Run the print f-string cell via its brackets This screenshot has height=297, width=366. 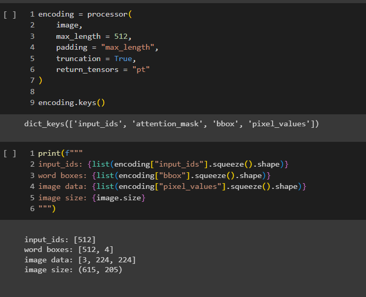coord(10,154)
